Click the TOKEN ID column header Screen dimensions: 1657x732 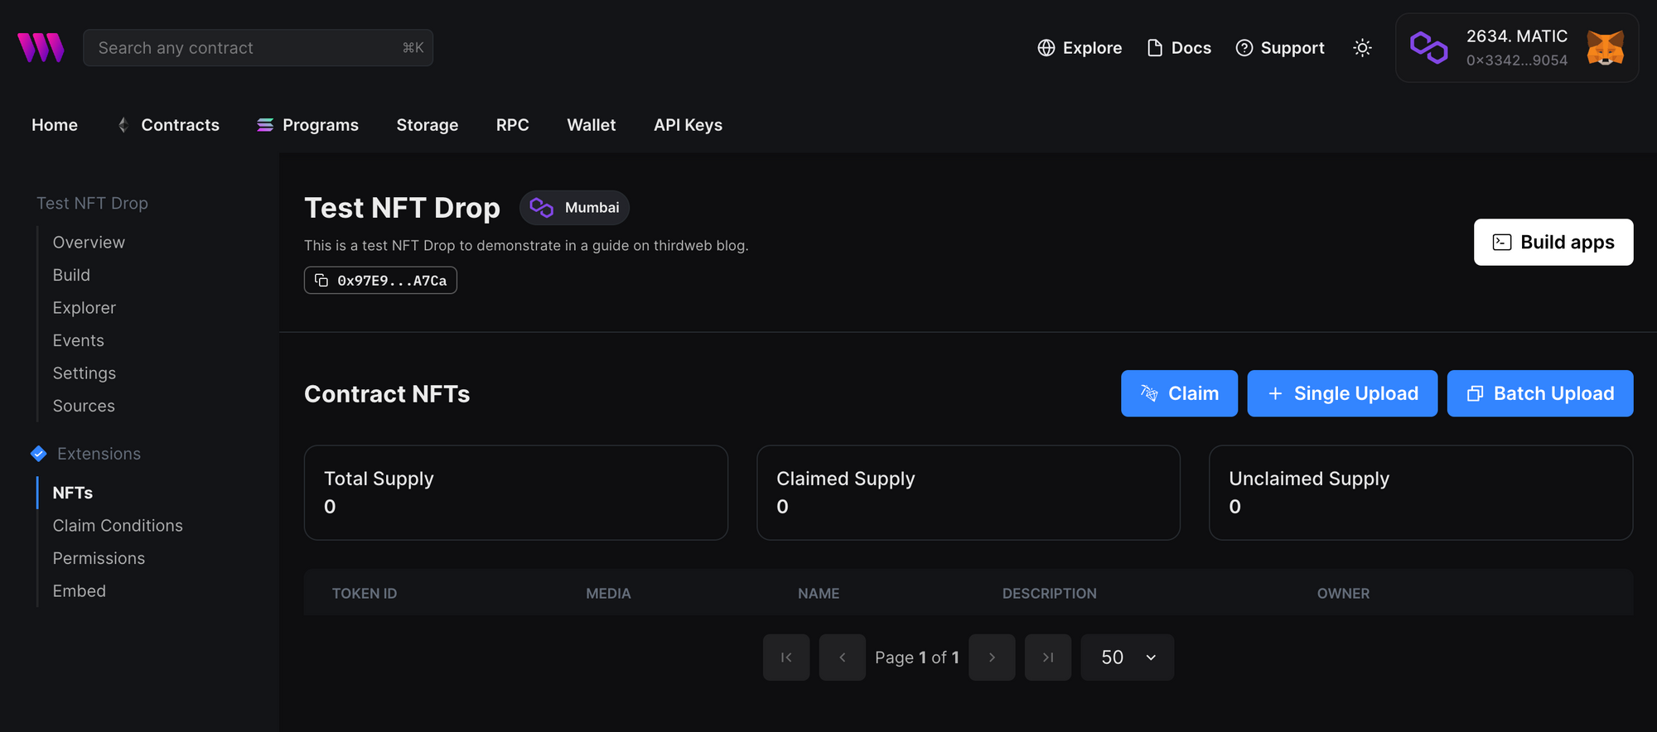[x=365, y=594]
